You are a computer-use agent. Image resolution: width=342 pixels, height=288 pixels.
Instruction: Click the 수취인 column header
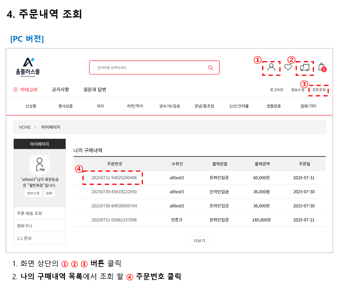point(177,164)
